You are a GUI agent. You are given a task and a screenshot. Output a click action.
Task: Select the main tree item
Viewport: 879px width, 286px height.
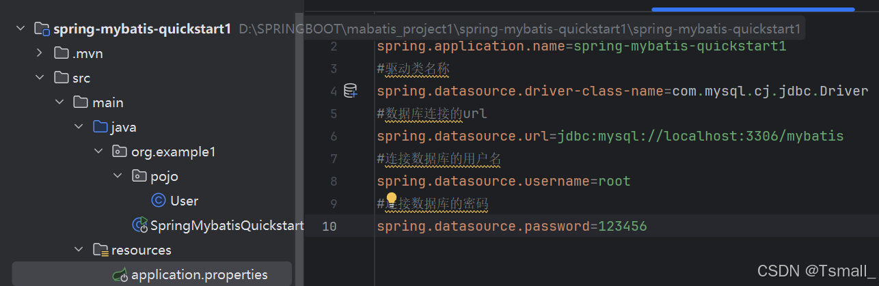108,102
